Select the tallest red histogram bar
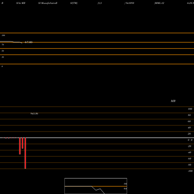This screenshot has width=194, height=194. pyautogui.click(x=25, y=153)
